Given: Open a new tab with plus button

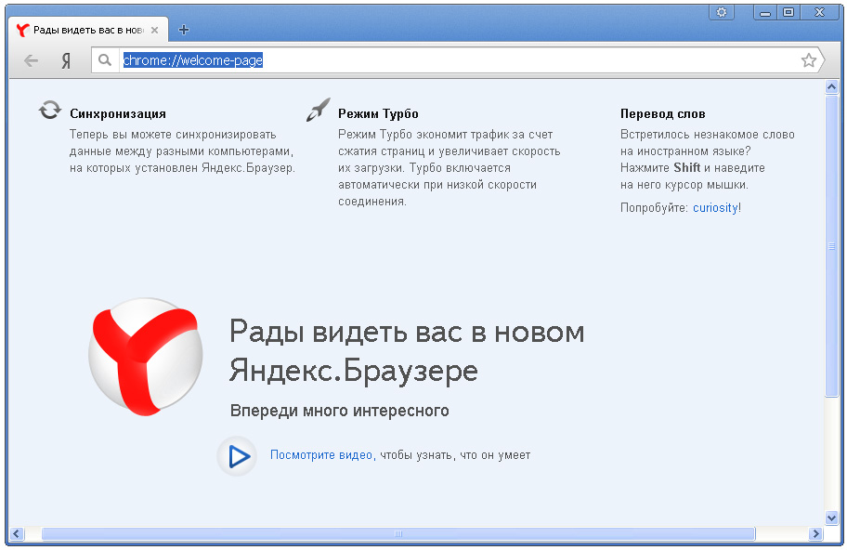Looking at the screenshot, I should click(x=184, y=30).
